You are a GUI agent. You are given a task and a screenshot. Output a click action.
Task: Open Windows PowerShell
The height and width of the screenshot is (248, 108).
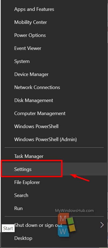click(x=54, y=126)
